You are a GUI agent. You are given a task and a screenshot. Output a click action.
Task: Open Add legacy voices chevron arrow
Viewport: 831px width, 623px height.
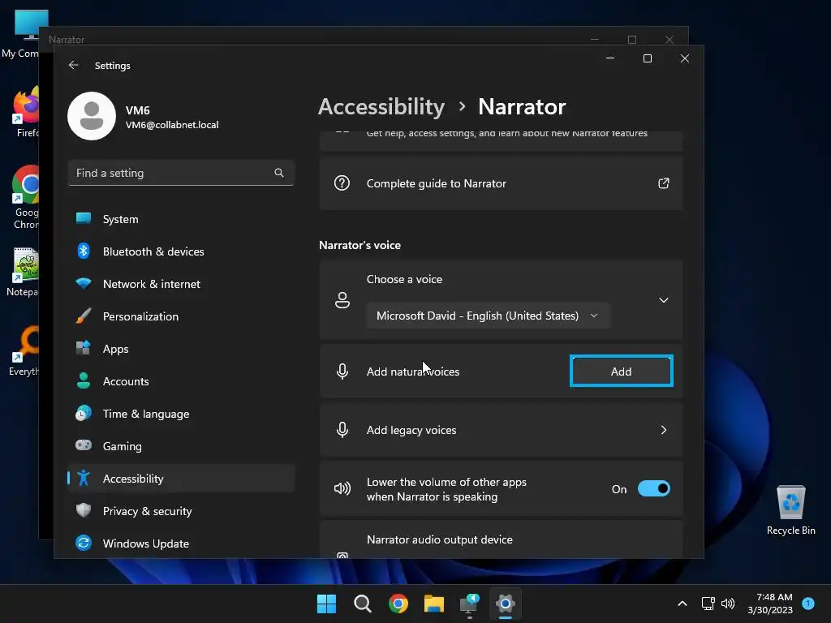coord(664,430)
